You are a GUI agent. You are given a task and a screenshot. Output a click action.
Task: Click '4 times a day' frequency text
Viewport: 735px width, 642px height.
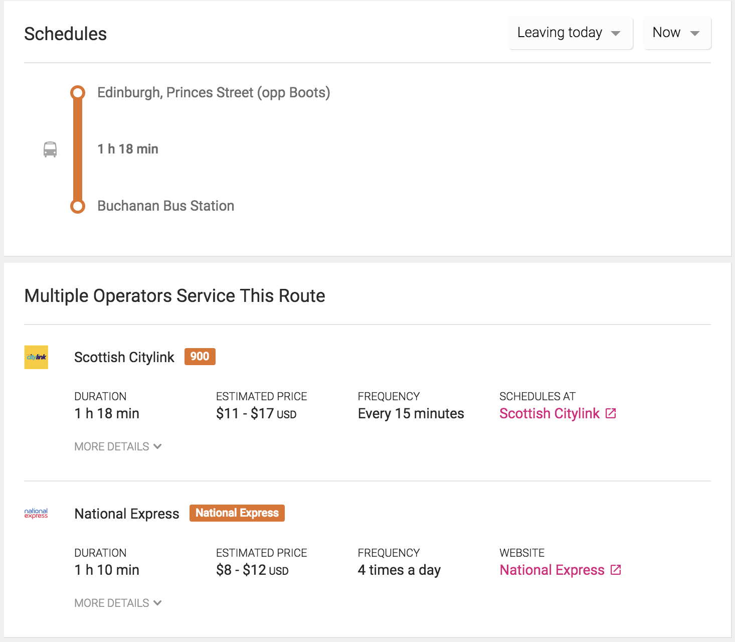pos(399,570)
